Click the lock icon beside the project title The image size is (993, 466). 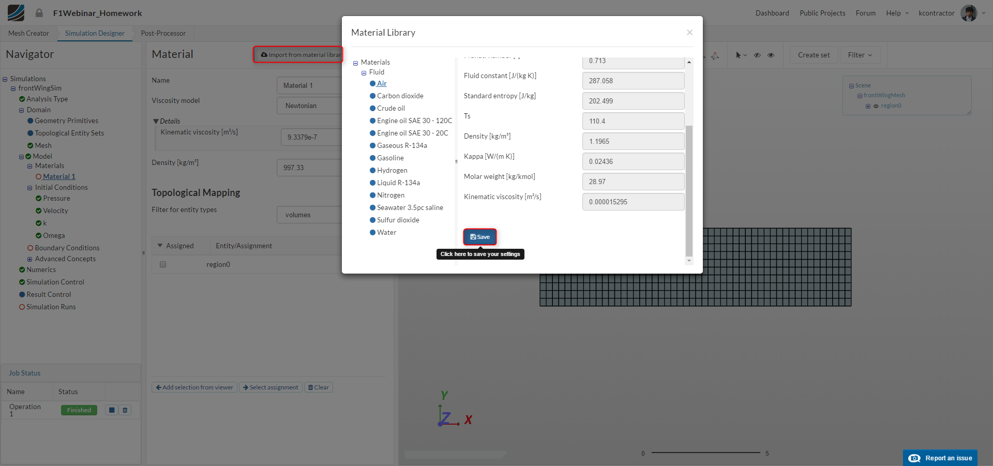(x=39, y=13)
